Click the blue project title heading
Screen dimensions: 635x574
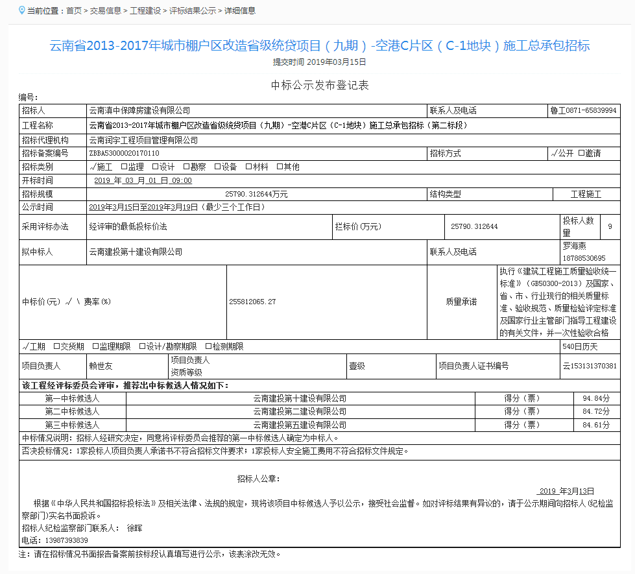[x=320, y=45]
